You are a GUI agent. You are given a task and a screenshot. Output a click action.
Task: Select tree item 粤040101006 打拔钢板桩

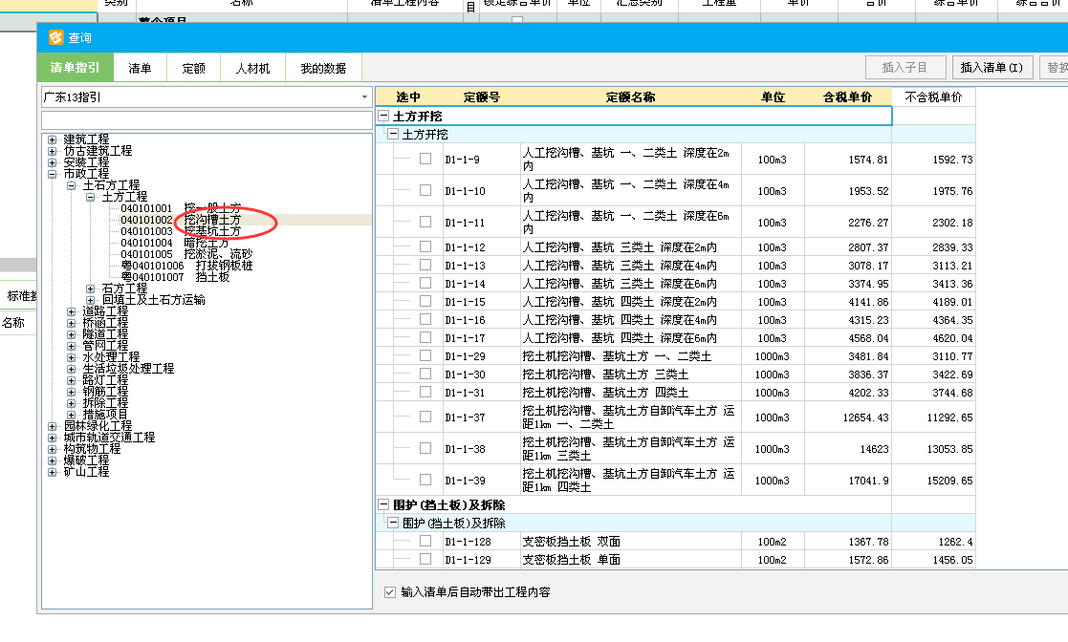(x=185, y=267)
